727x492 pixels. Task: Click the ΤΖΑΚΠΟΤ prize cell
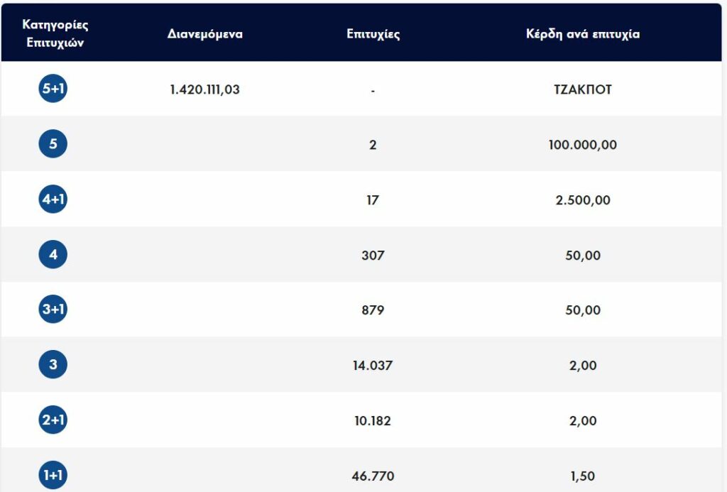(583, 89)
